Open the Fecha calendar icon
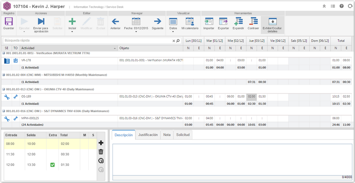Image resolution: width=355 pixels, height=183 pixels. point(136,21)
